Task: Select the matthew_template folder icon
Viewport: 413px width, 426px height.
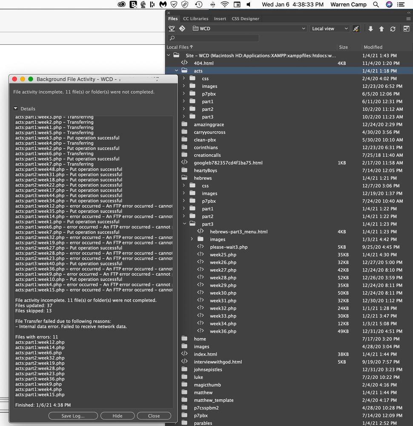Action: (x=184, y=400)
